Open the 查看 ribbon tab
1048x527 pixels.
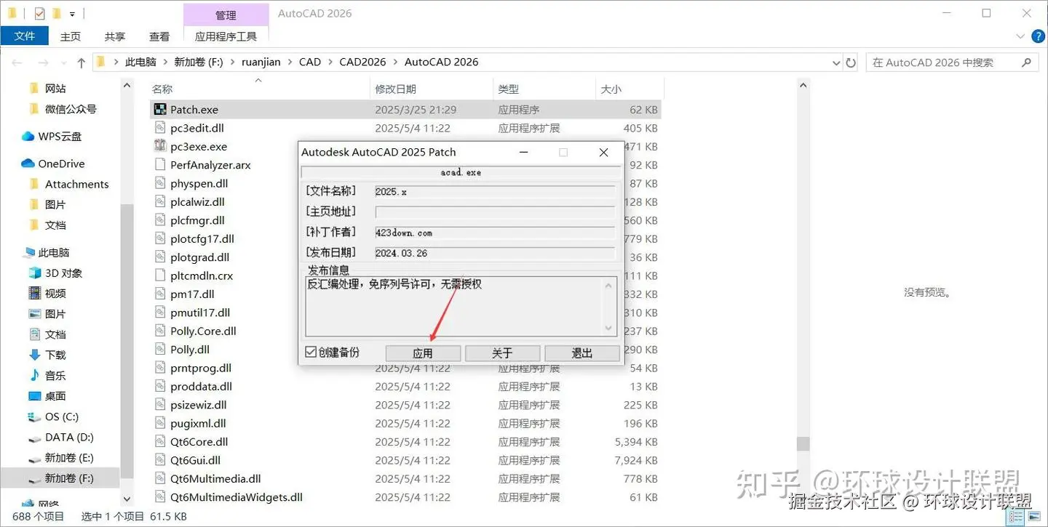point(159,36)
